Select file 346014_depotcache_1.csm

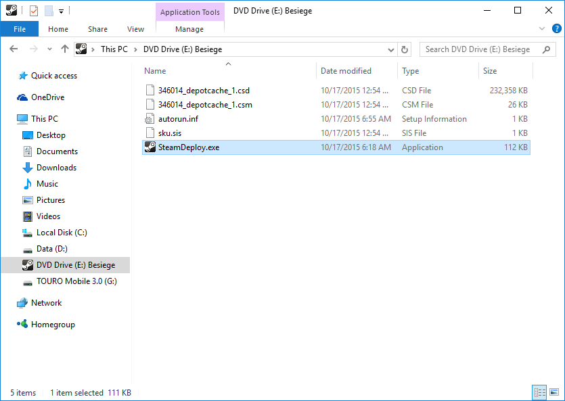click(336, 105)
